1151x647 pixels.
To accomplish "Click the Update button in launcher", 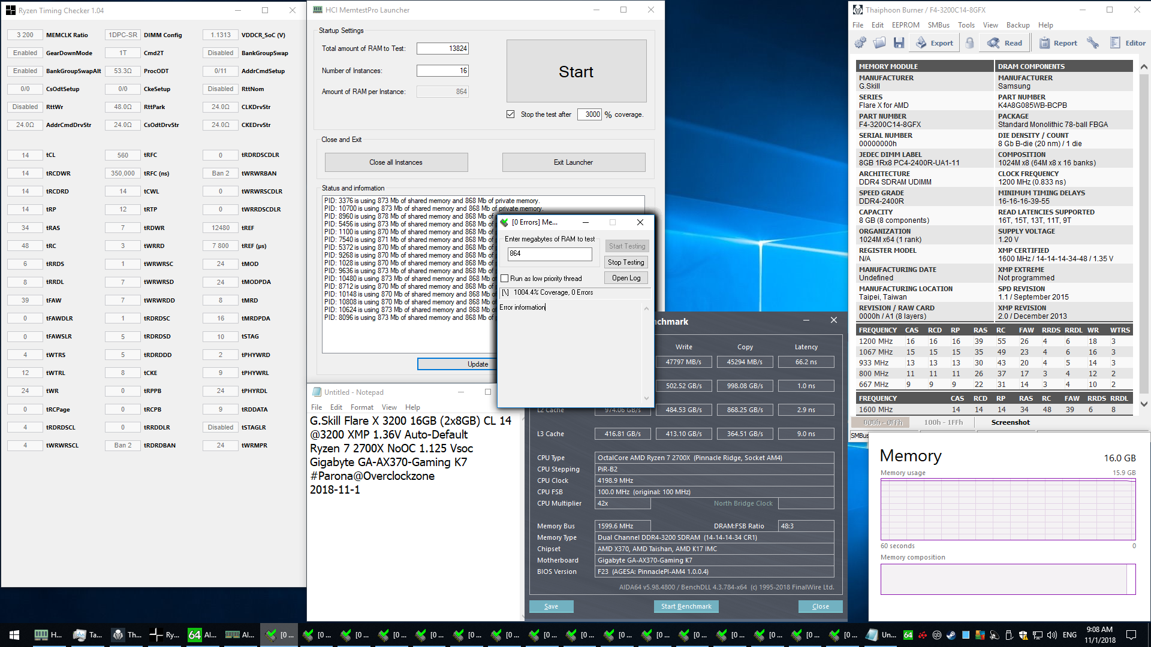I will pyautogui.click(x=458, y=364).
